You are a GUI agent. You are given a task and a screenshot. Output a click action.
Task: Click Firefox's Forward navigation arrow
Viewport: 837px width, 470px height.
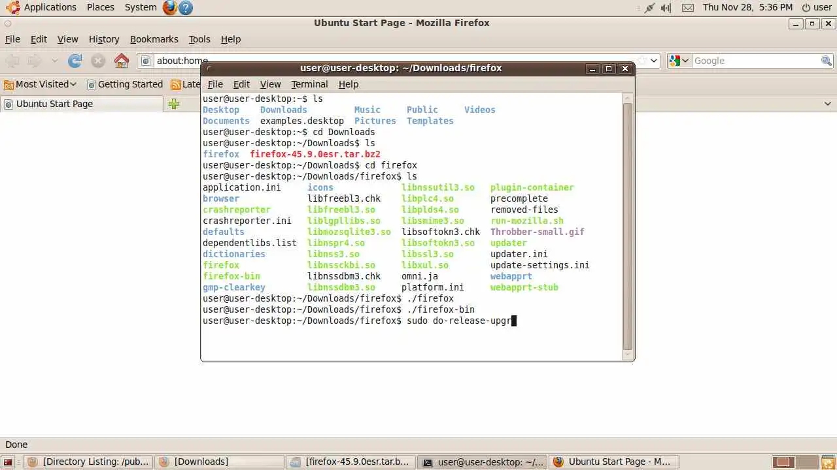(34, 61)
